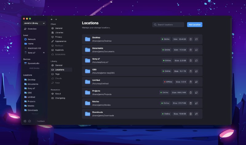Navigate forward with the right arrow

tap(56, 19)
